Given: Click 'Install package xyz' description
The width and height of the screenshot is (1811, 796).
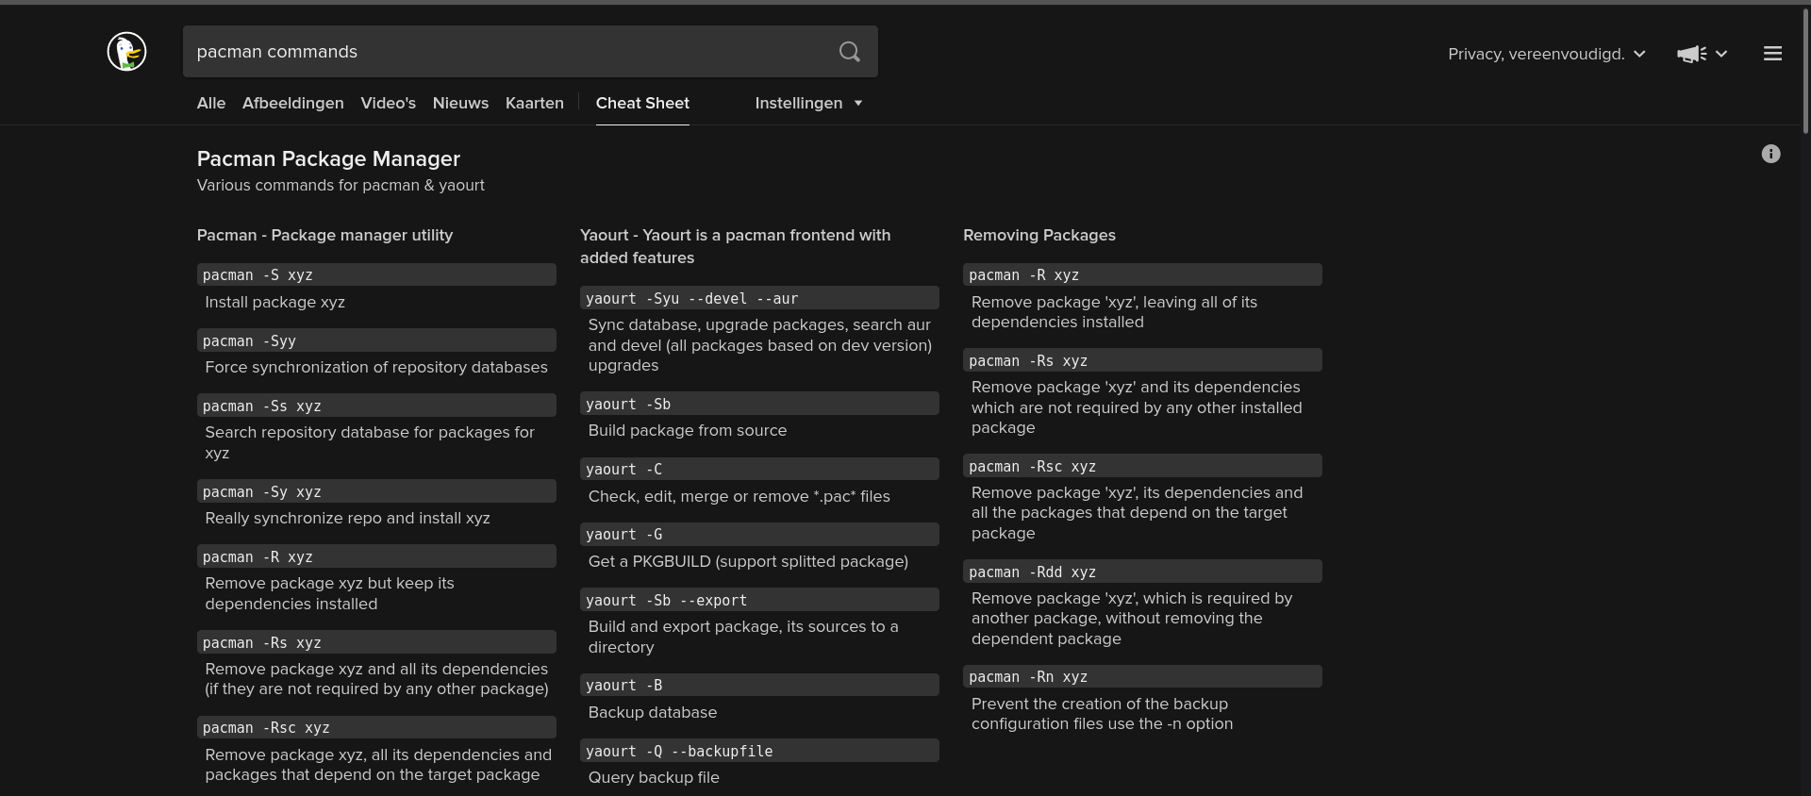Looking at the screenshot, I should pyautogui.click(x=274, y=302).
